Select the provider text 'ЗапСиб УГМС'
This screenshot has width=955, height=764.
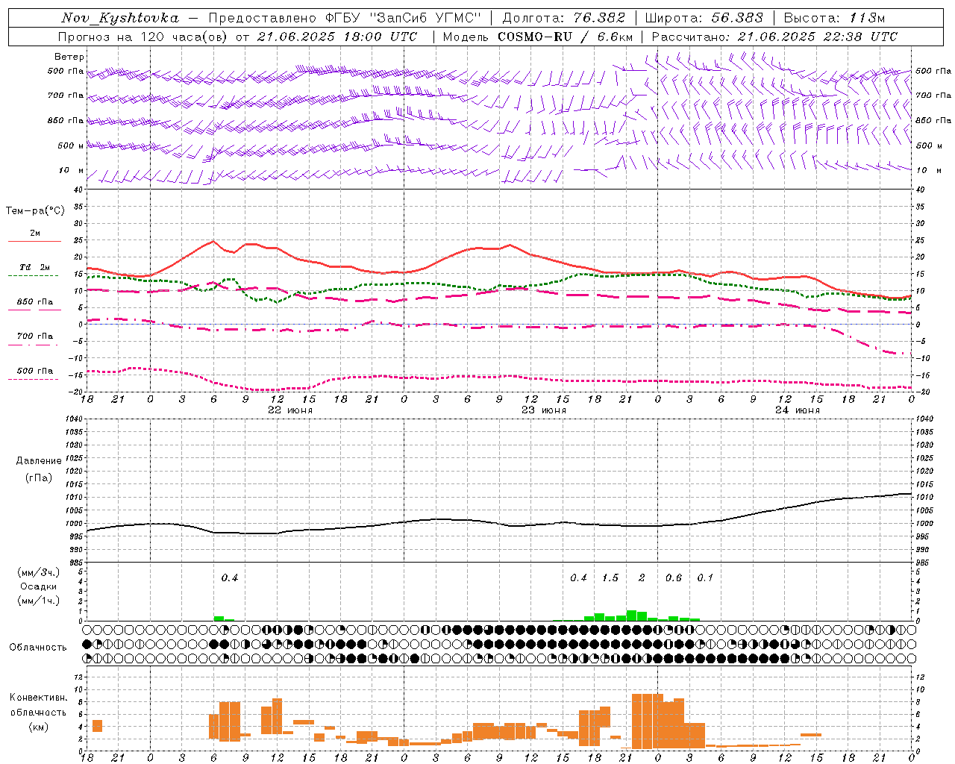click(x=426, y=18)
